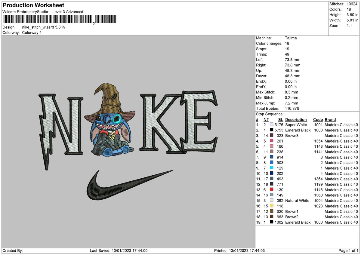
Task: Click the 'St.' column header
Action: pyautogui.click(x=281, y=119)
